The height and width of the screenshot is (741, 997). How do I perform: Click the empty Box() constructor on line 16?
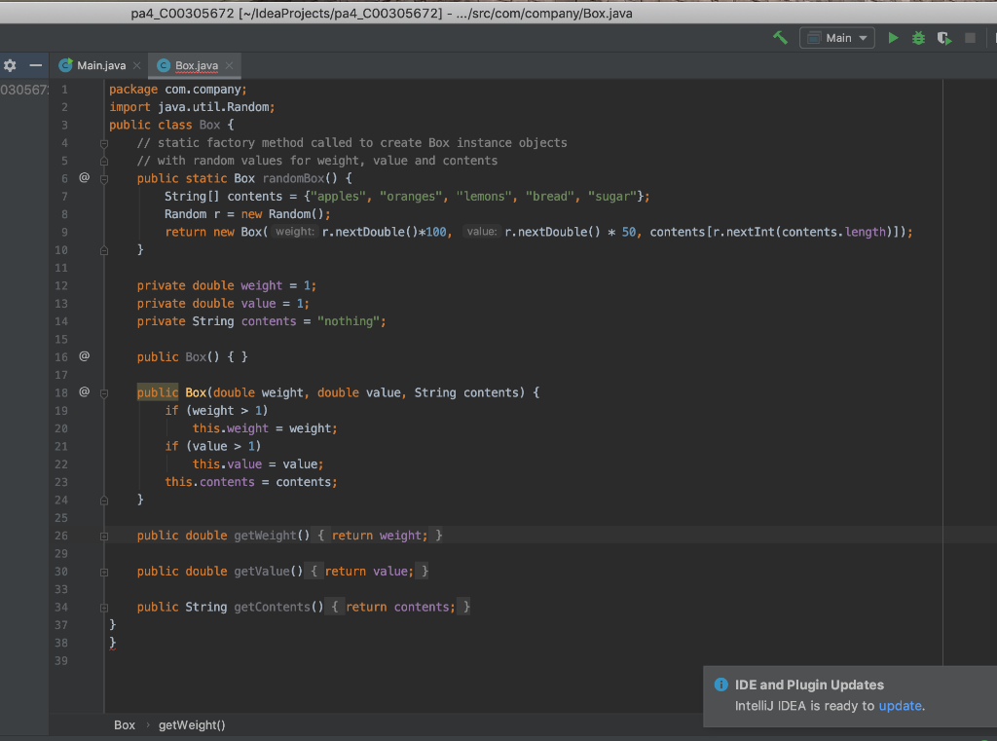tap(192, 356)
